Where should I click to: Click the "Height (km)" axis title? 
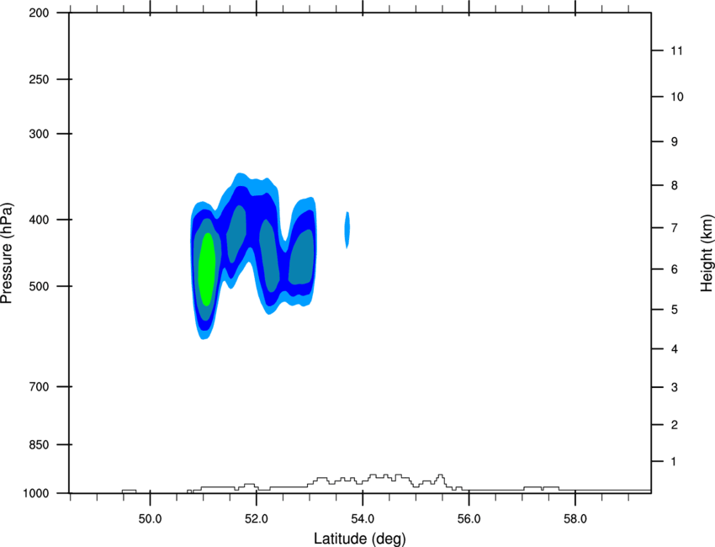(x=707, y=253)
